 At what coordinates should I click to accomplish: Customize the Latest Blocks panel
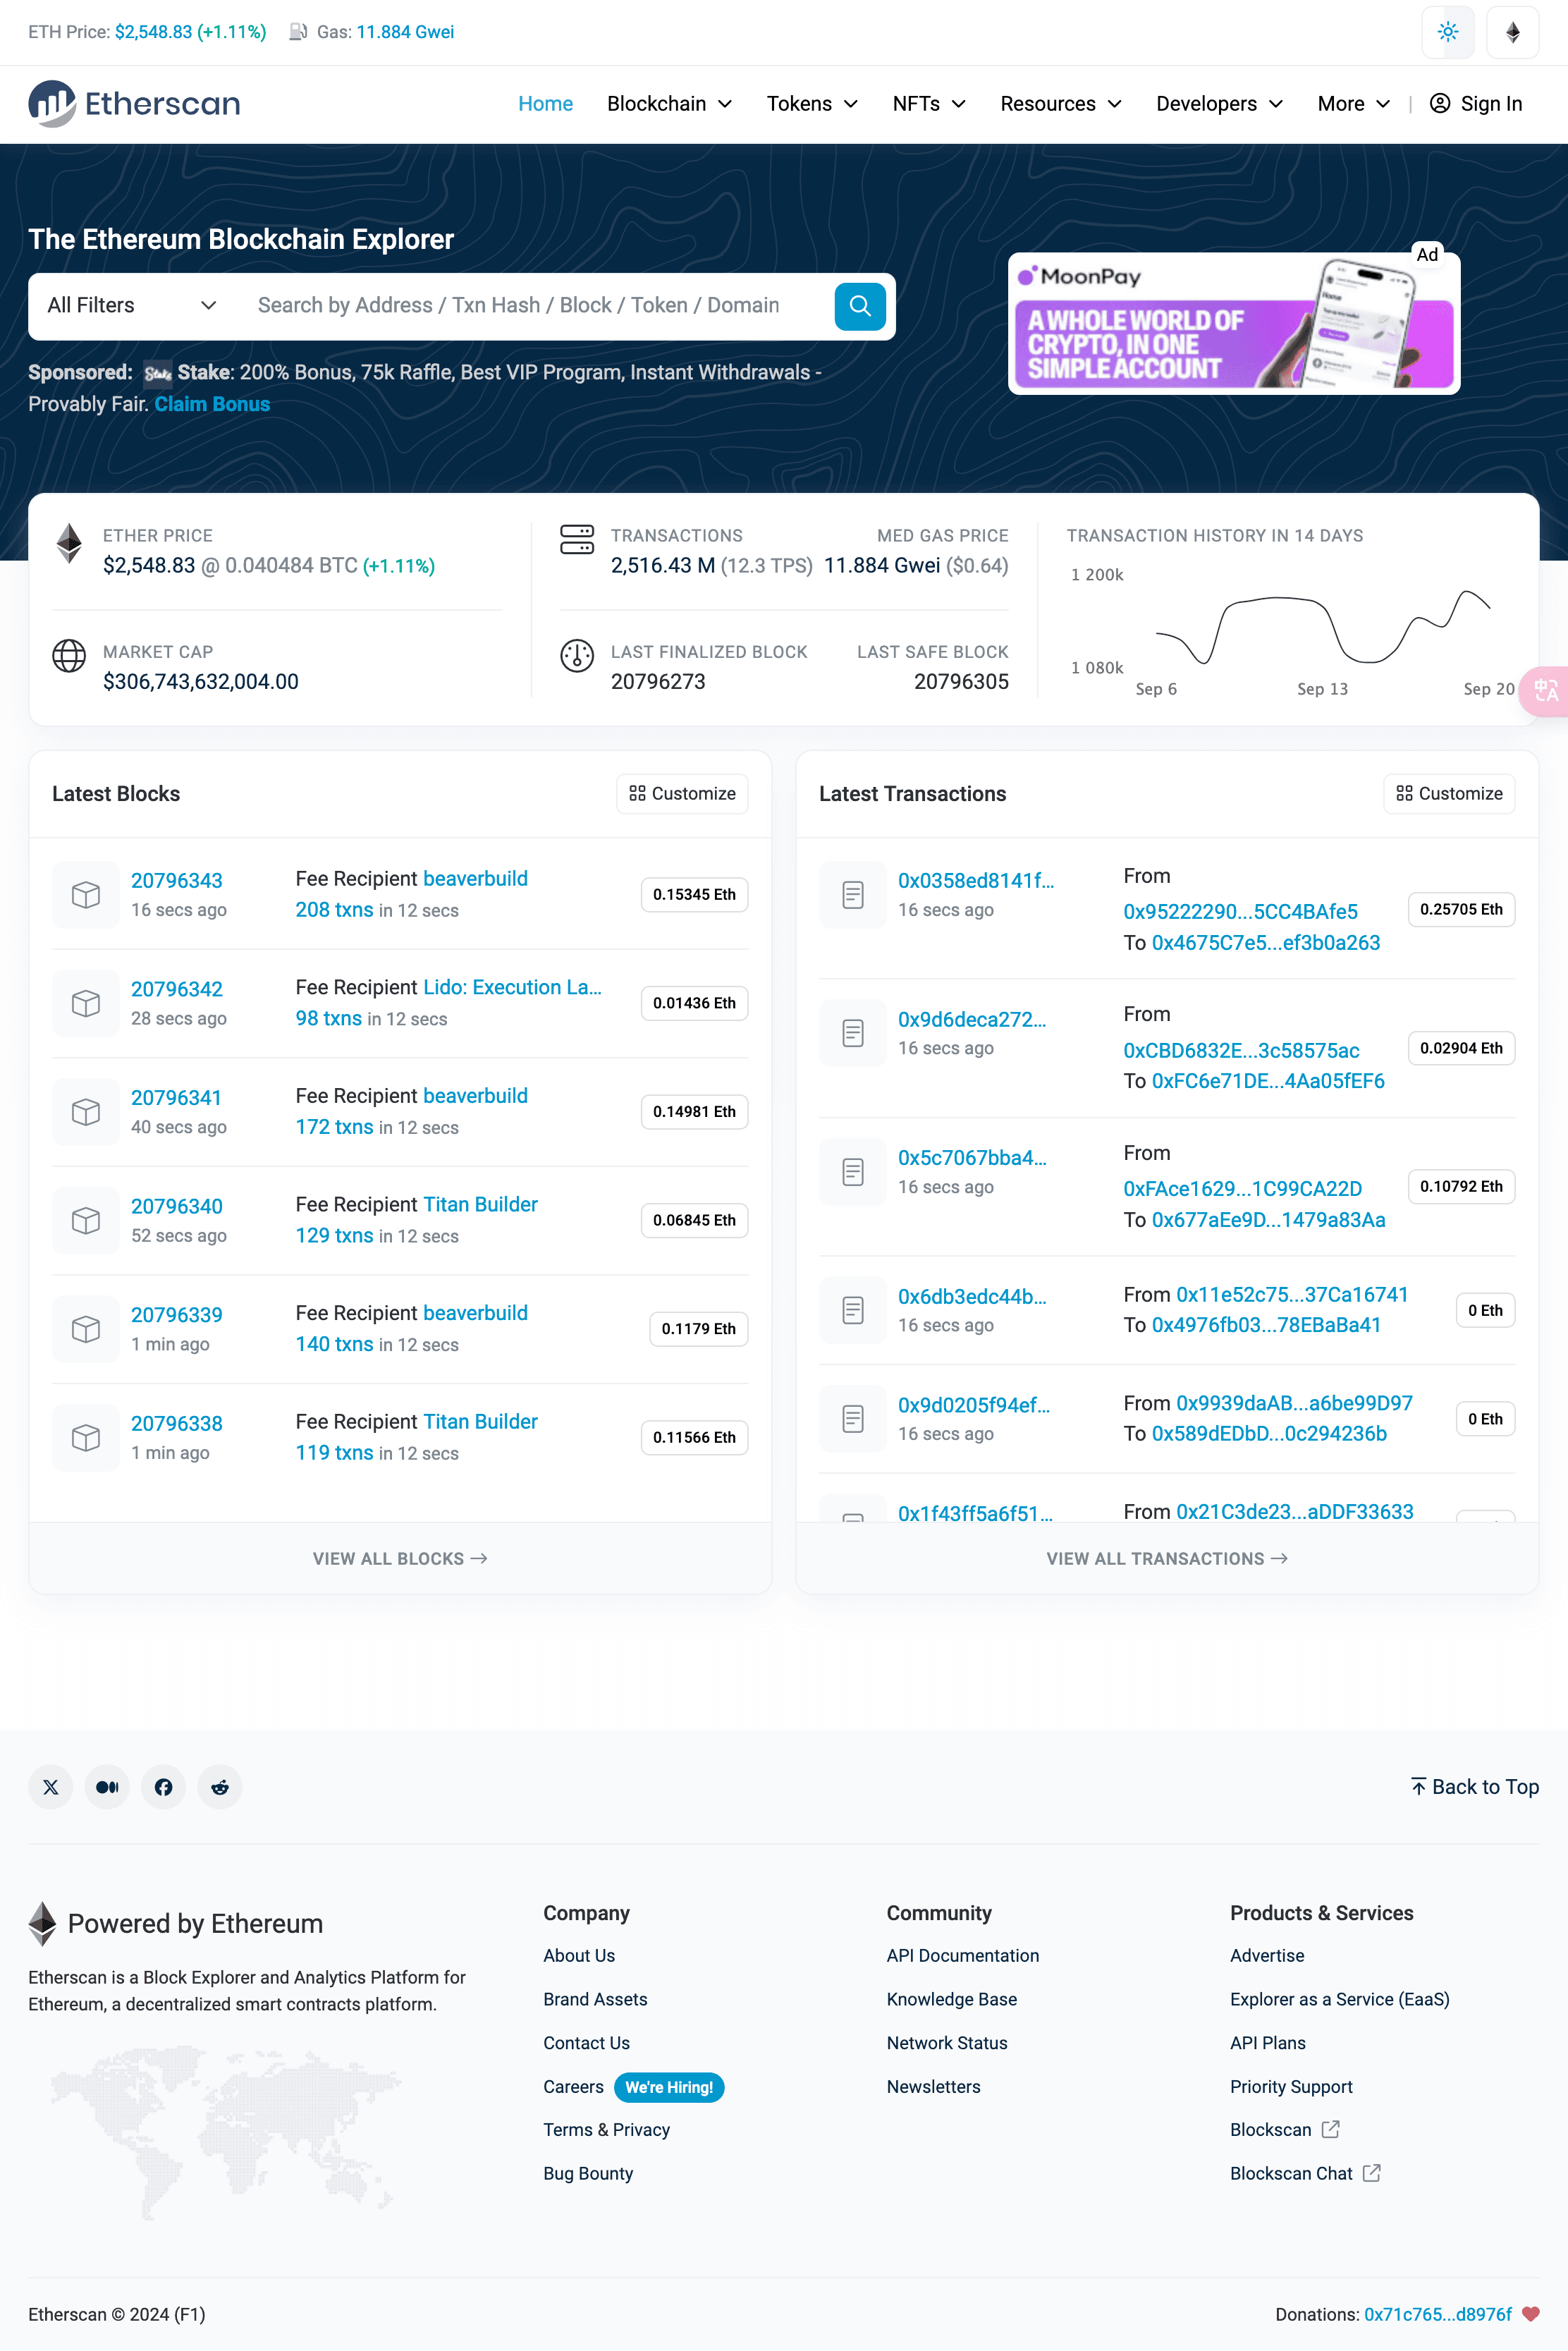point(682,793)
